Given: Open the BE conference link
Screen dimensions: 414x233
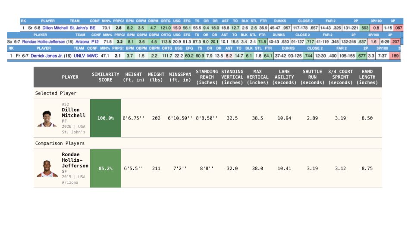Looking at the screenshot, I should (x=92, y=28).
